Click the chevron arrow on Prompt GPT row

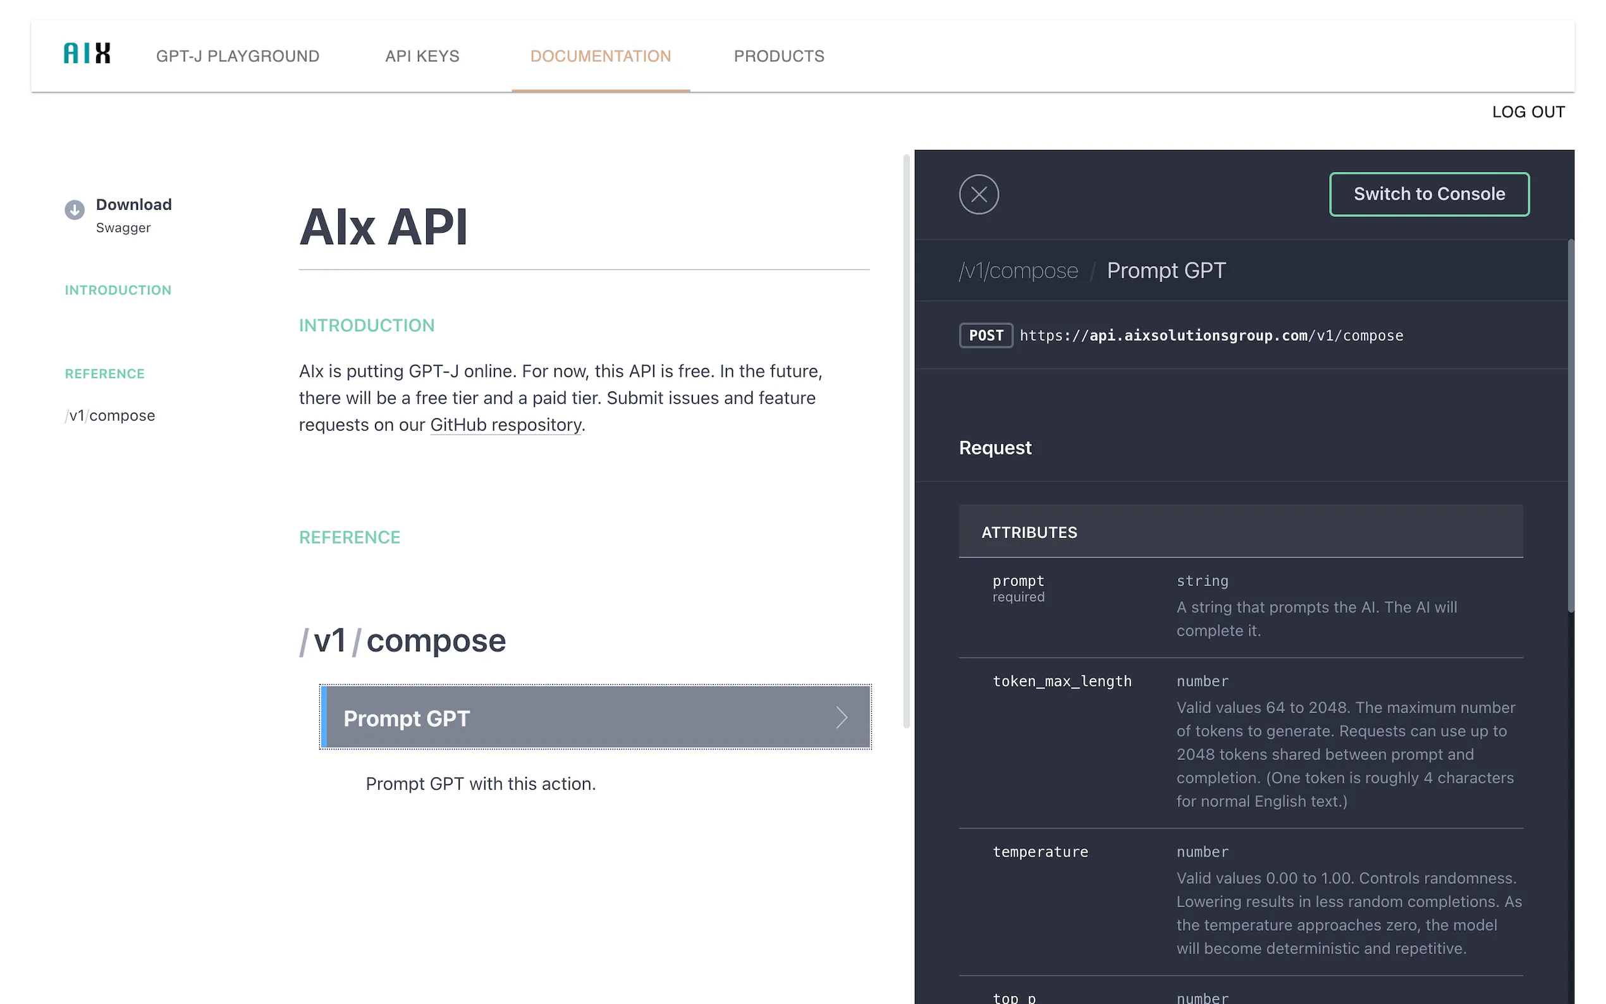point(841,718)
